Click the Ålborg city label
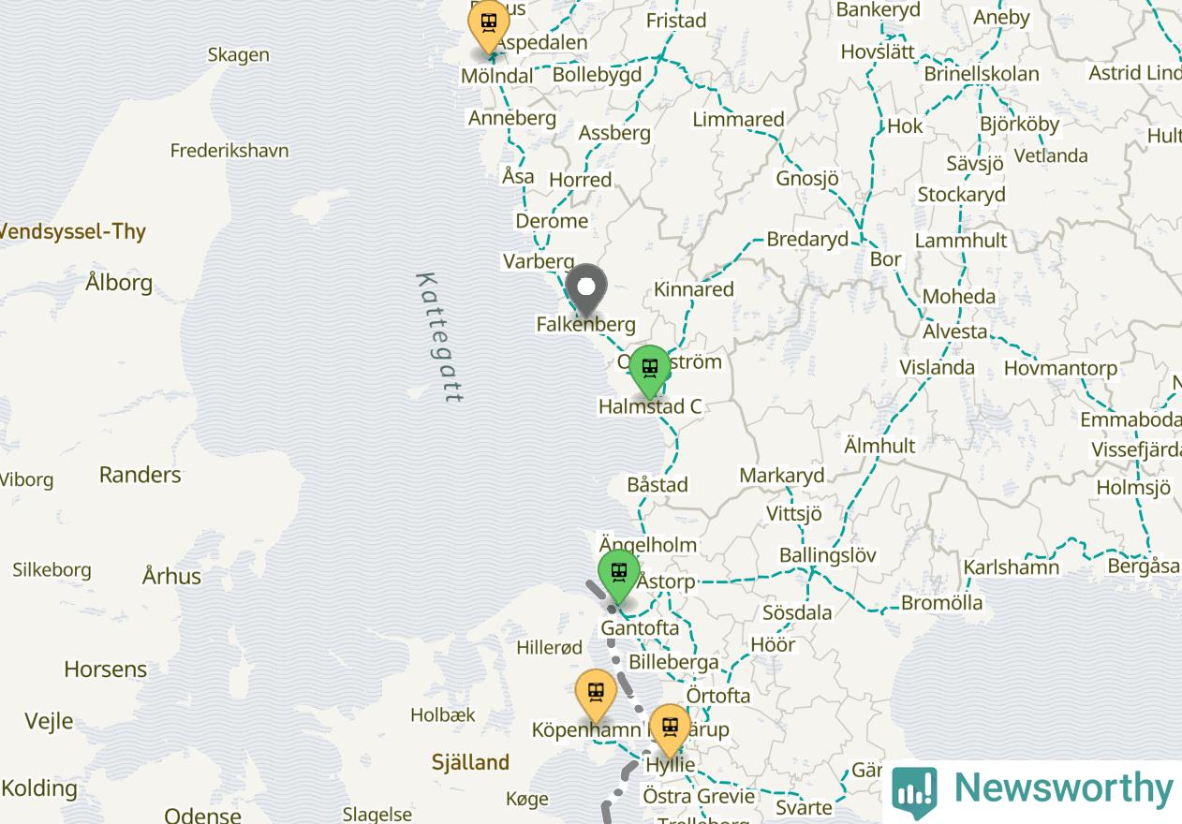The height and width of the screenshot is (824, 1182). [119, 282]
